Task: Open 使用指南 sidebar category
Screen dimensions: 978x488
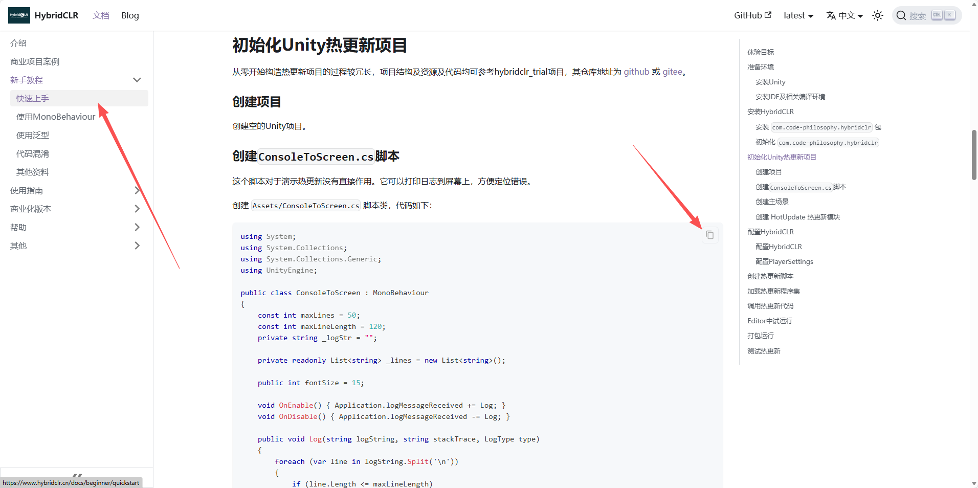Action: pos(27,190)
